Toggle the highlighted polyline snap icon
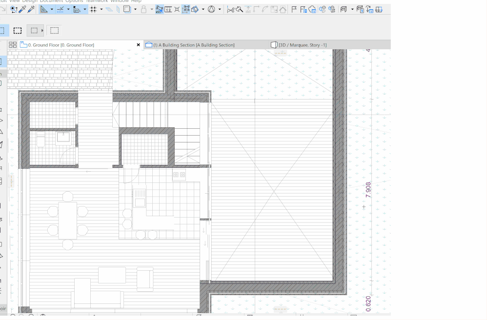The image size is (487, 320). coord(160,10)
